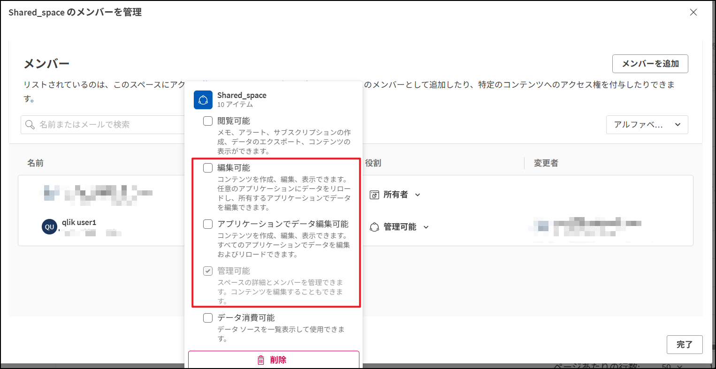Close the member management dialog

pyautogui.click(x=693, y=13)
